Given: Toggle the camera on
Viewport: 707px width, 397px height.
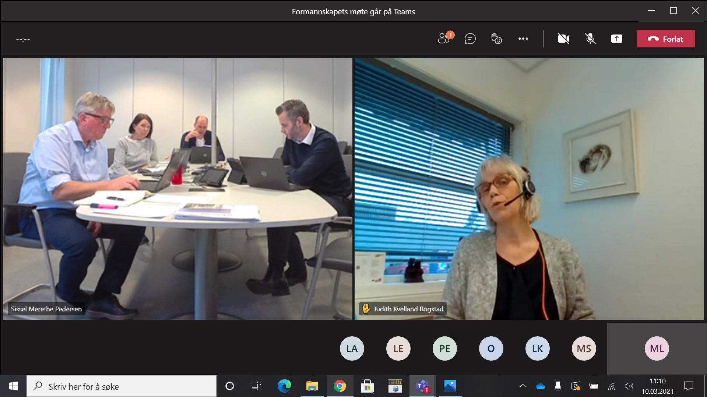Looking at the screenshot, I should pos(563,39).
